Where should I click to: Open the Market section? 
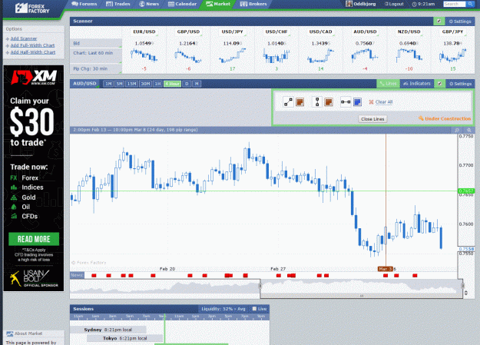click(218, 4)
